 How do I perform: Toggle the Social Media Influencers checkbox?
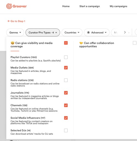point(66,118)
